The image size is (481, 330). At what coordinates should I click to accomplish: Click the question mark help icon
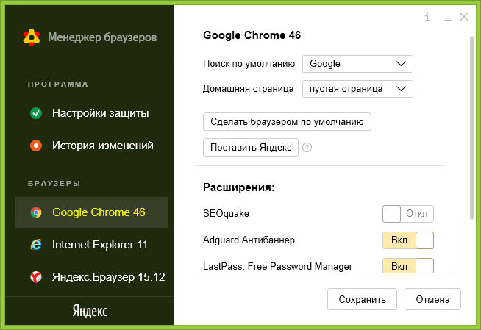307,148
